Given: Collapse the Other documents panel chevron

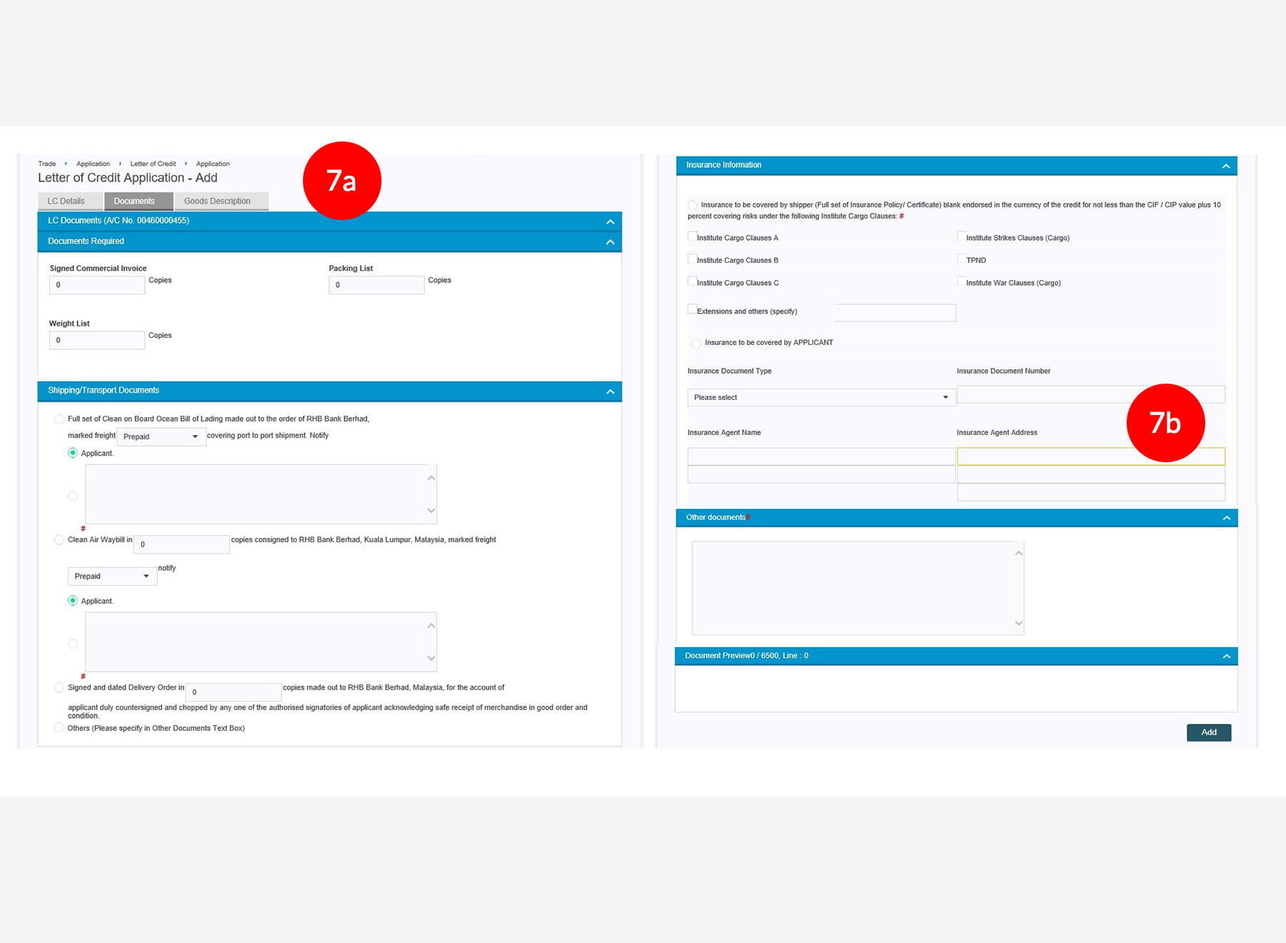Looking at the screenshot, I should [1226, 518].
